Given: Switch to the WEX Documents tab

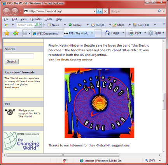Looking at the screenshot, I should tap(47, 34).
